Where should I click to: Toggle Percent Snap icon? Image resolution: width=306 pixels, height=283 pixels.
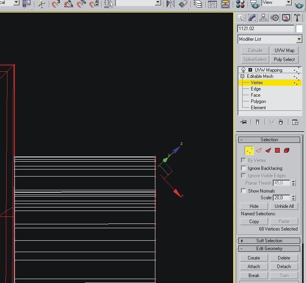tap(81, 4)
